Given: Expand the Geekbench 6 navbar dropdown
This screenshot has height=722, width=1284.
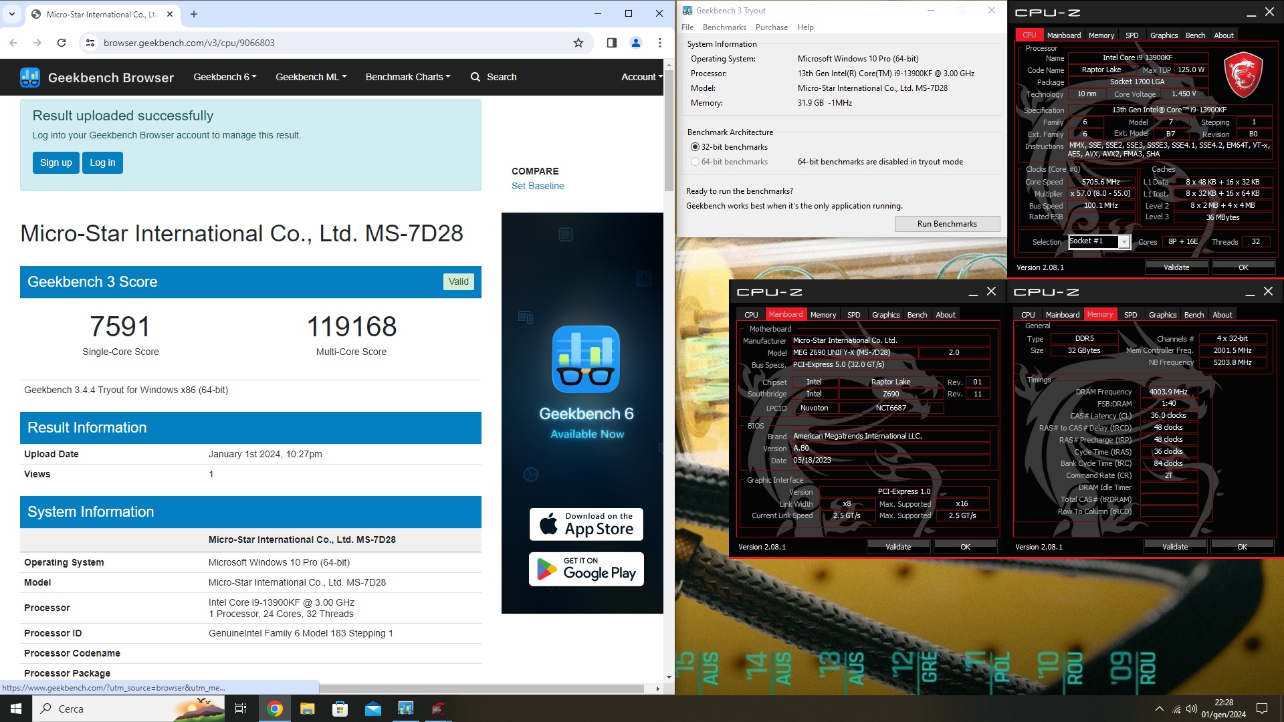Looking at the screenshot, I should pos(225,77).
